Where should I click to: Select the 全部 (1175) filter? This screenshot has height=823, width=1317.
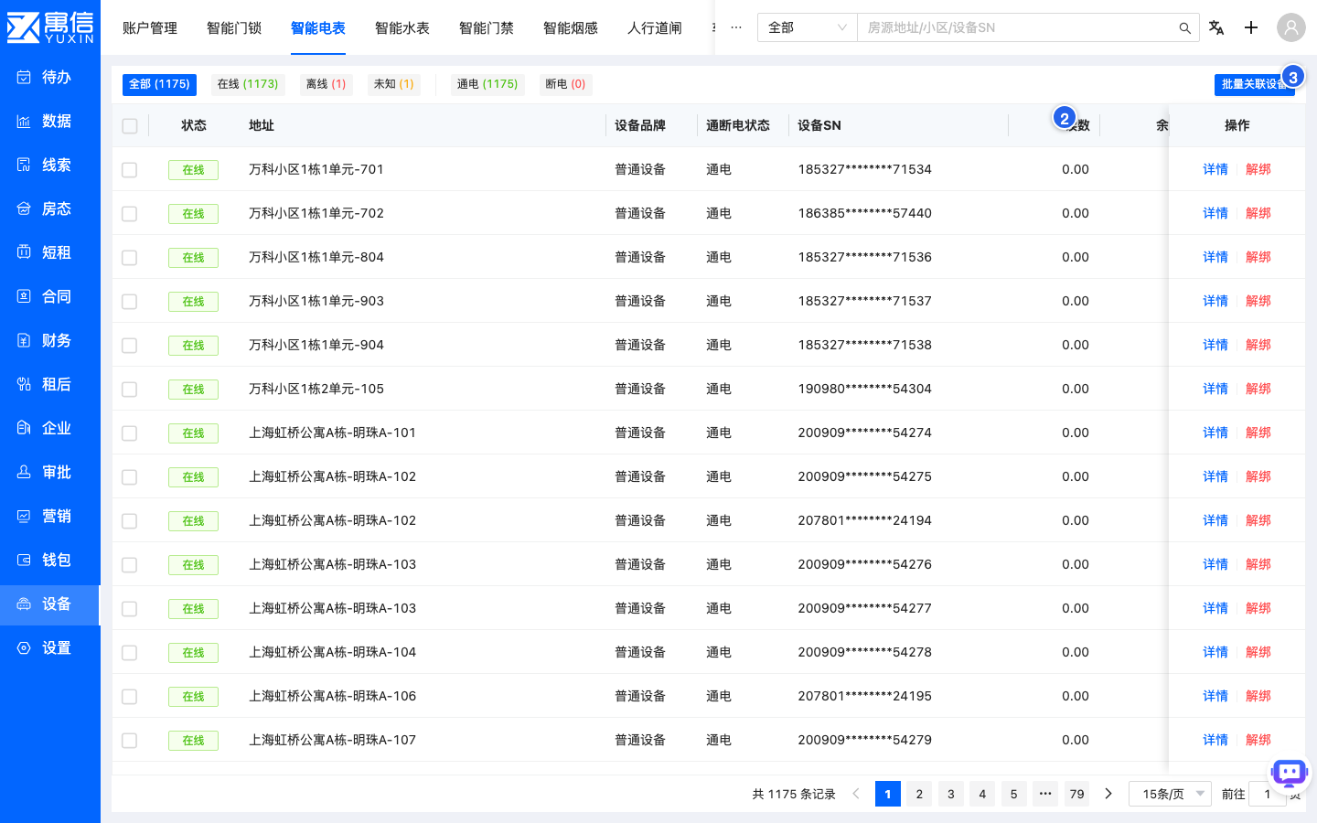[x=159, y=84]
